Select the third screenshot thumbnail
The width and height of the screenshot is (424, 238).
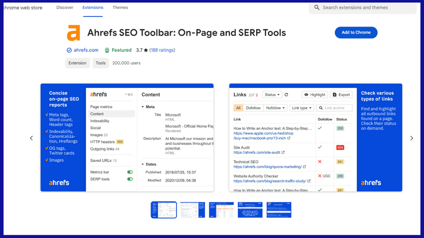click(221, 210)
